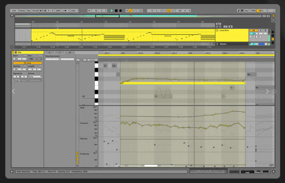Toggle the clip Scale button
The height and width of the screenshot is (183, 285).
coord(16,81)
